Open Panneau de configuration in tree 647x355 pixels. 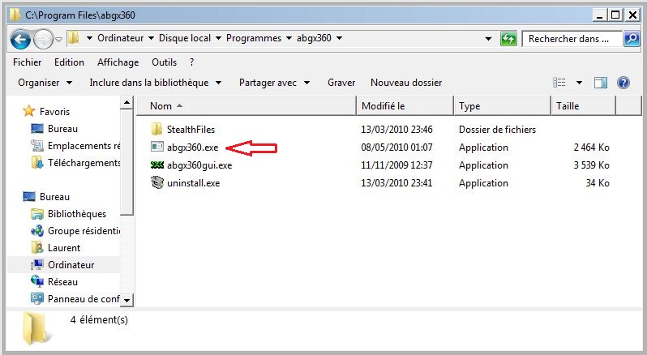click(x=84, y=299)
